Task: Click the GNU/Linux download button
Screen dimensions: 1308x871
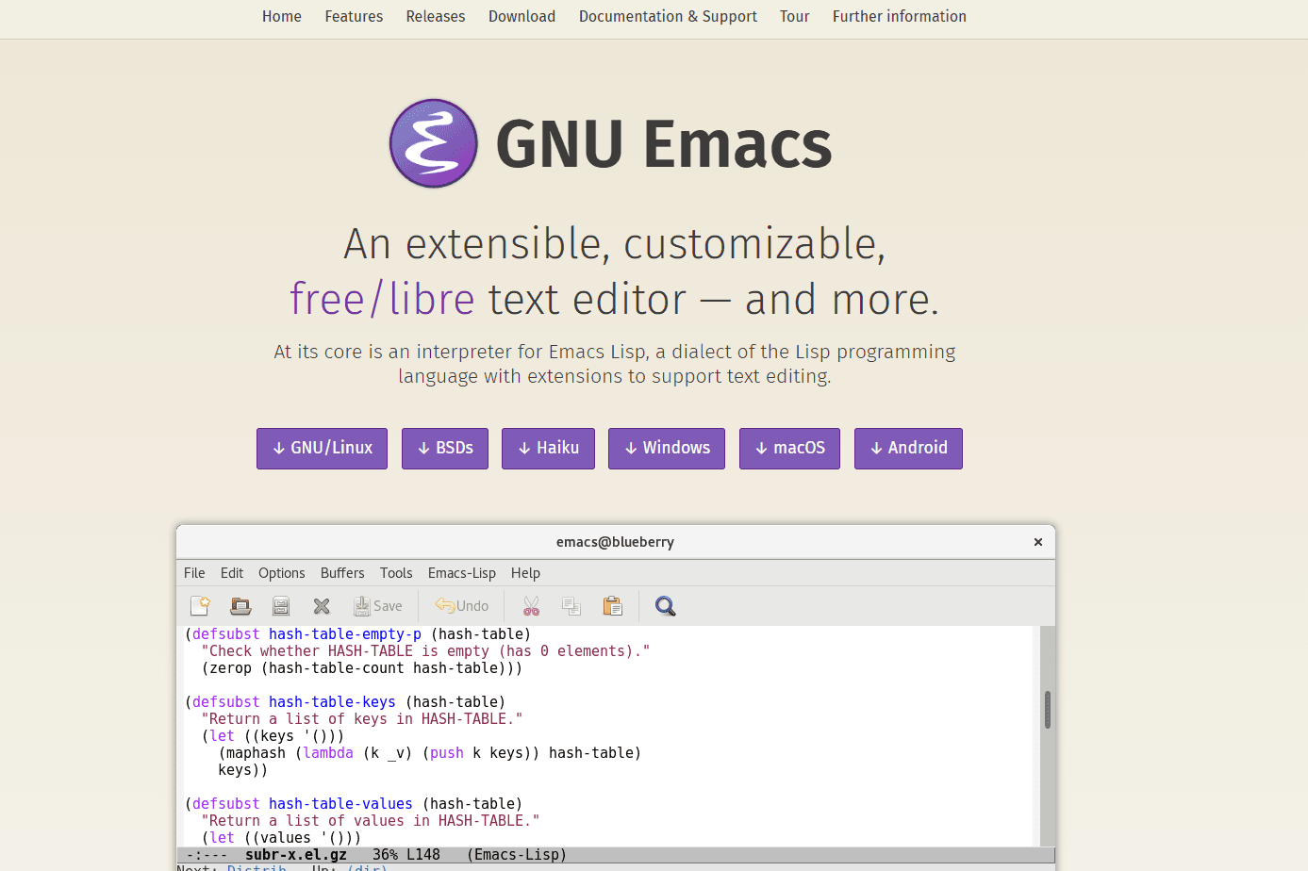Action: (x=322, y=449)
